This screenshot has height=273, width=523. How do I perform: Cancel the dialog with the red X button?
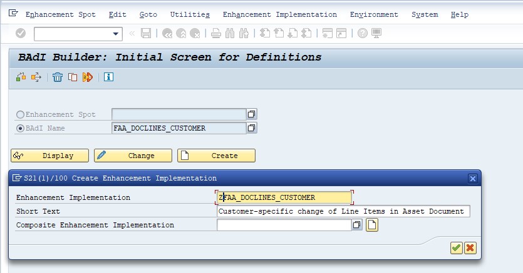click(470, 248)
